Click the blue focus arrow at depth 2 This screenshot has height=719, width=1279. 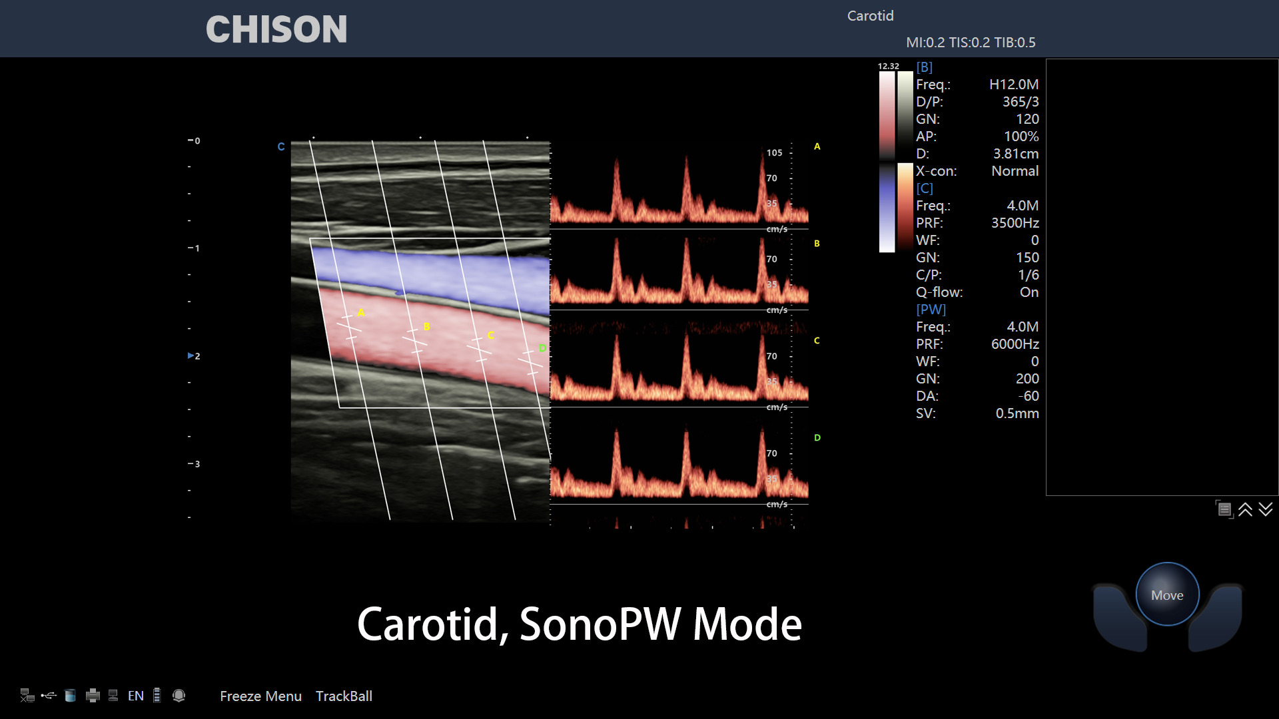191,356
